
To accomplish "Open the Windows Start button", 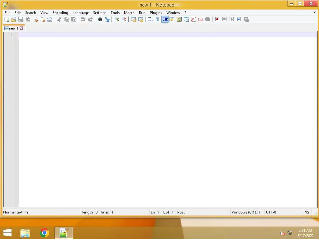I will (x=7, y=233).
